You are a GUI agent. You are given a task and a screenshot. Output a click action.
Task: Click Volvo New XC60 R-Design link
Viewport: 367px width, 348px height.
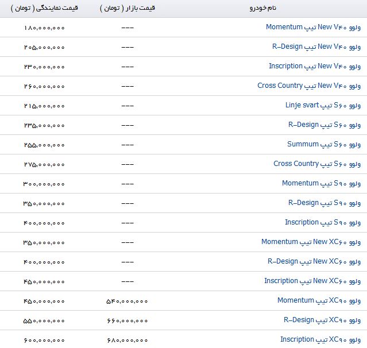314,262
